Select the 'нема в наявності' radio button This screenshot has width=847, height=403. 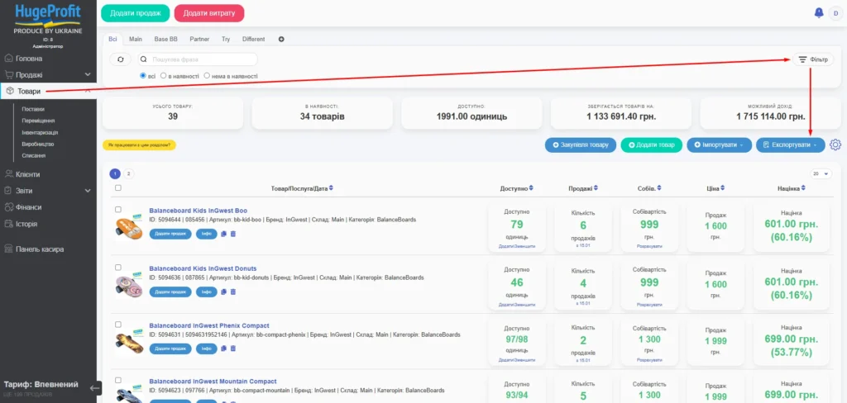[207, 75]
